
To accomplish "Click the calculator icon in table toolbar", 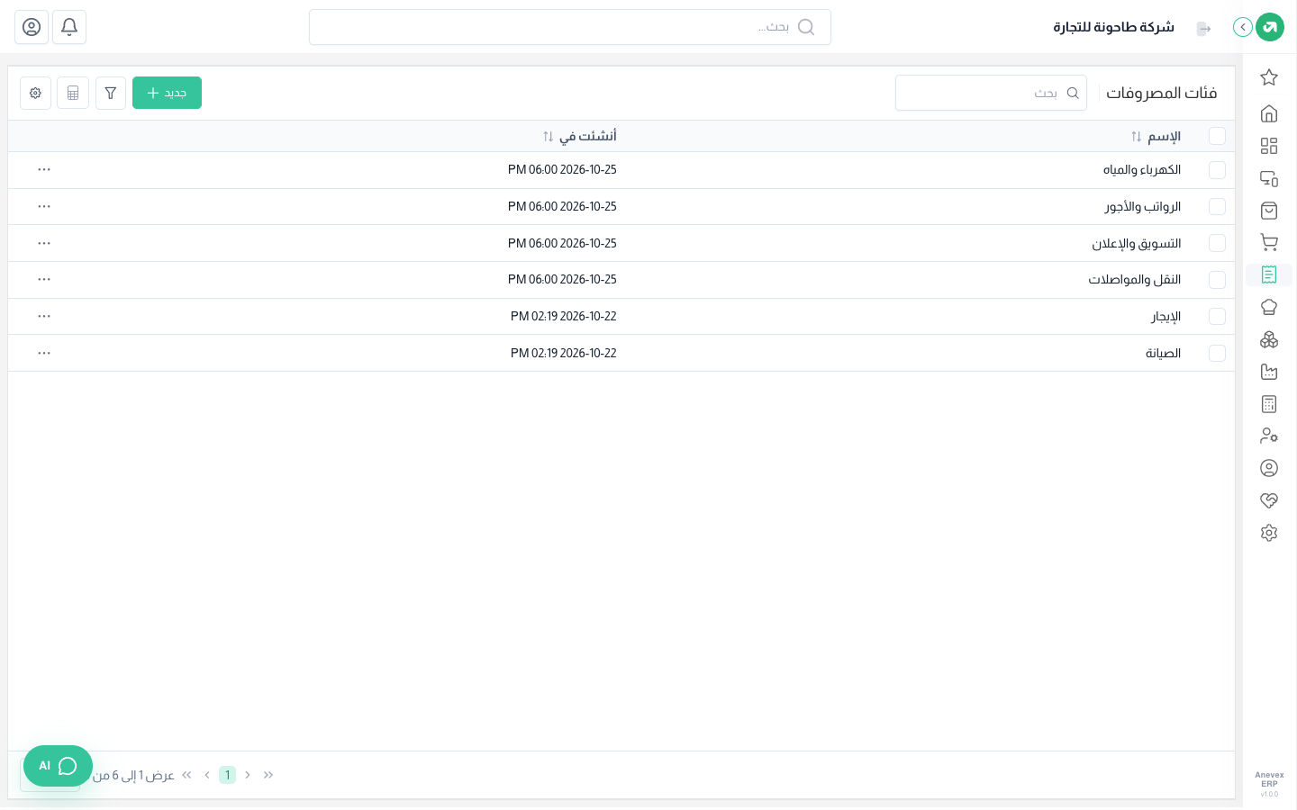I will [73, 93].
